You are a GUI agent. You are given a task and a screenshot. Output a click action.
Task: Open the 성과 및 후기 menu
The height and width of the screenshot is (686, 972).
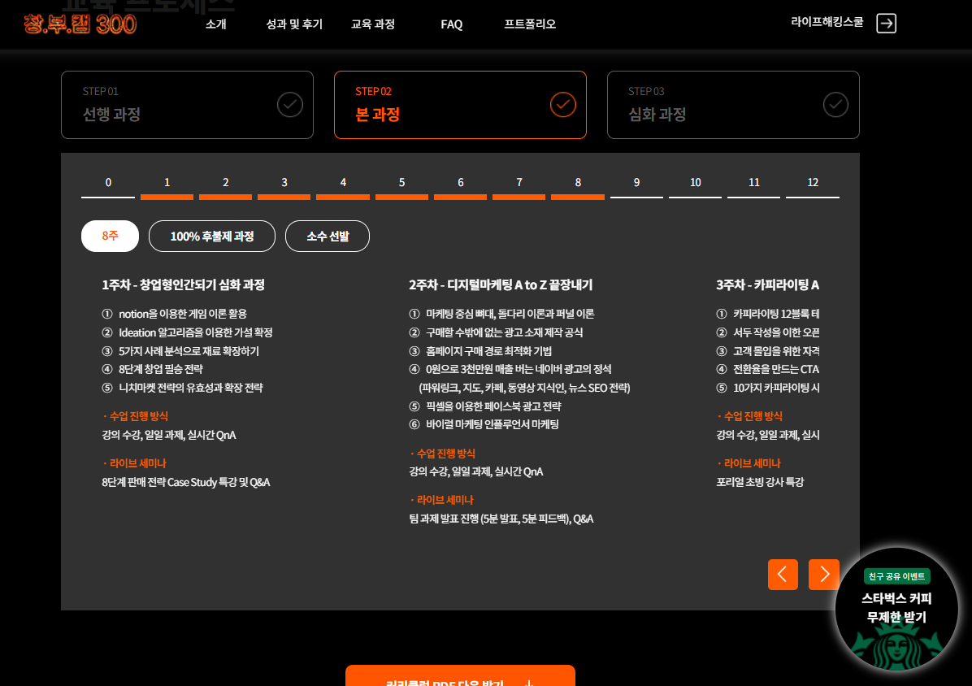(294, 24)
